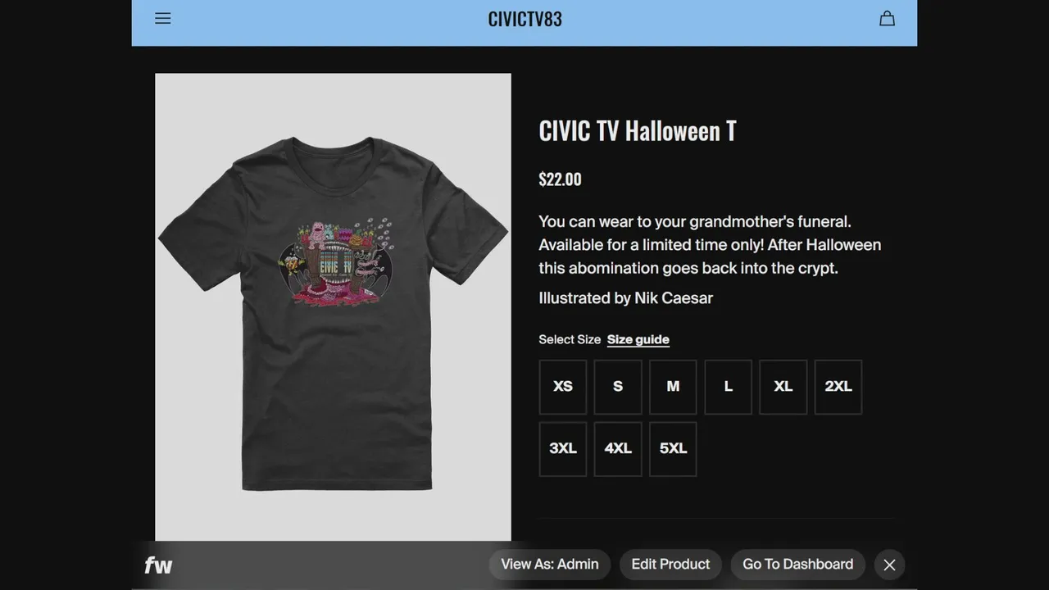Open the Size guide link
The width and height of the screenshot is (1049, 590).
638,339
